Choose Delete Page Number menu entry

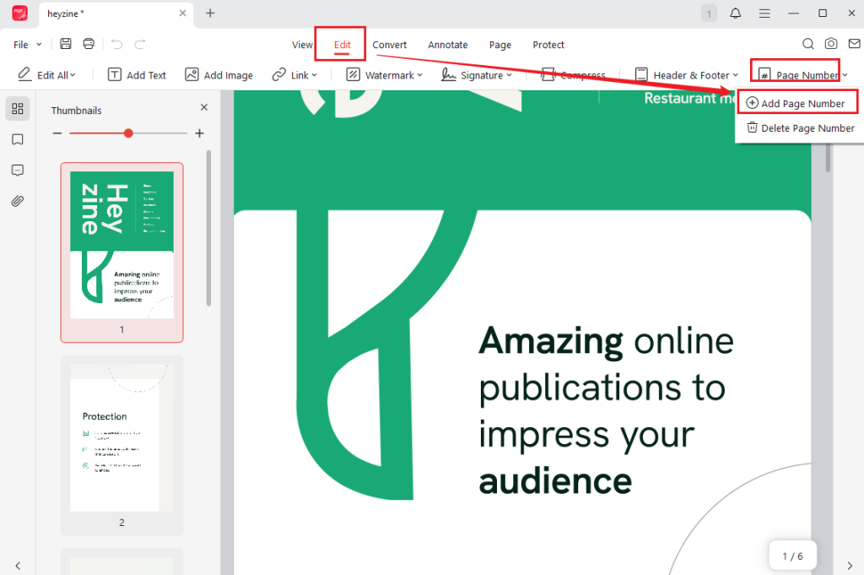(x=801, y=127)
